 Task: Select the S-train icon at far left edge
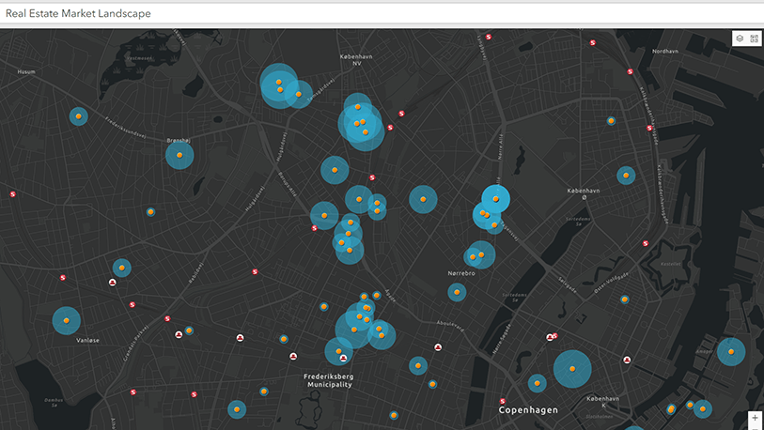pos(13,193)
